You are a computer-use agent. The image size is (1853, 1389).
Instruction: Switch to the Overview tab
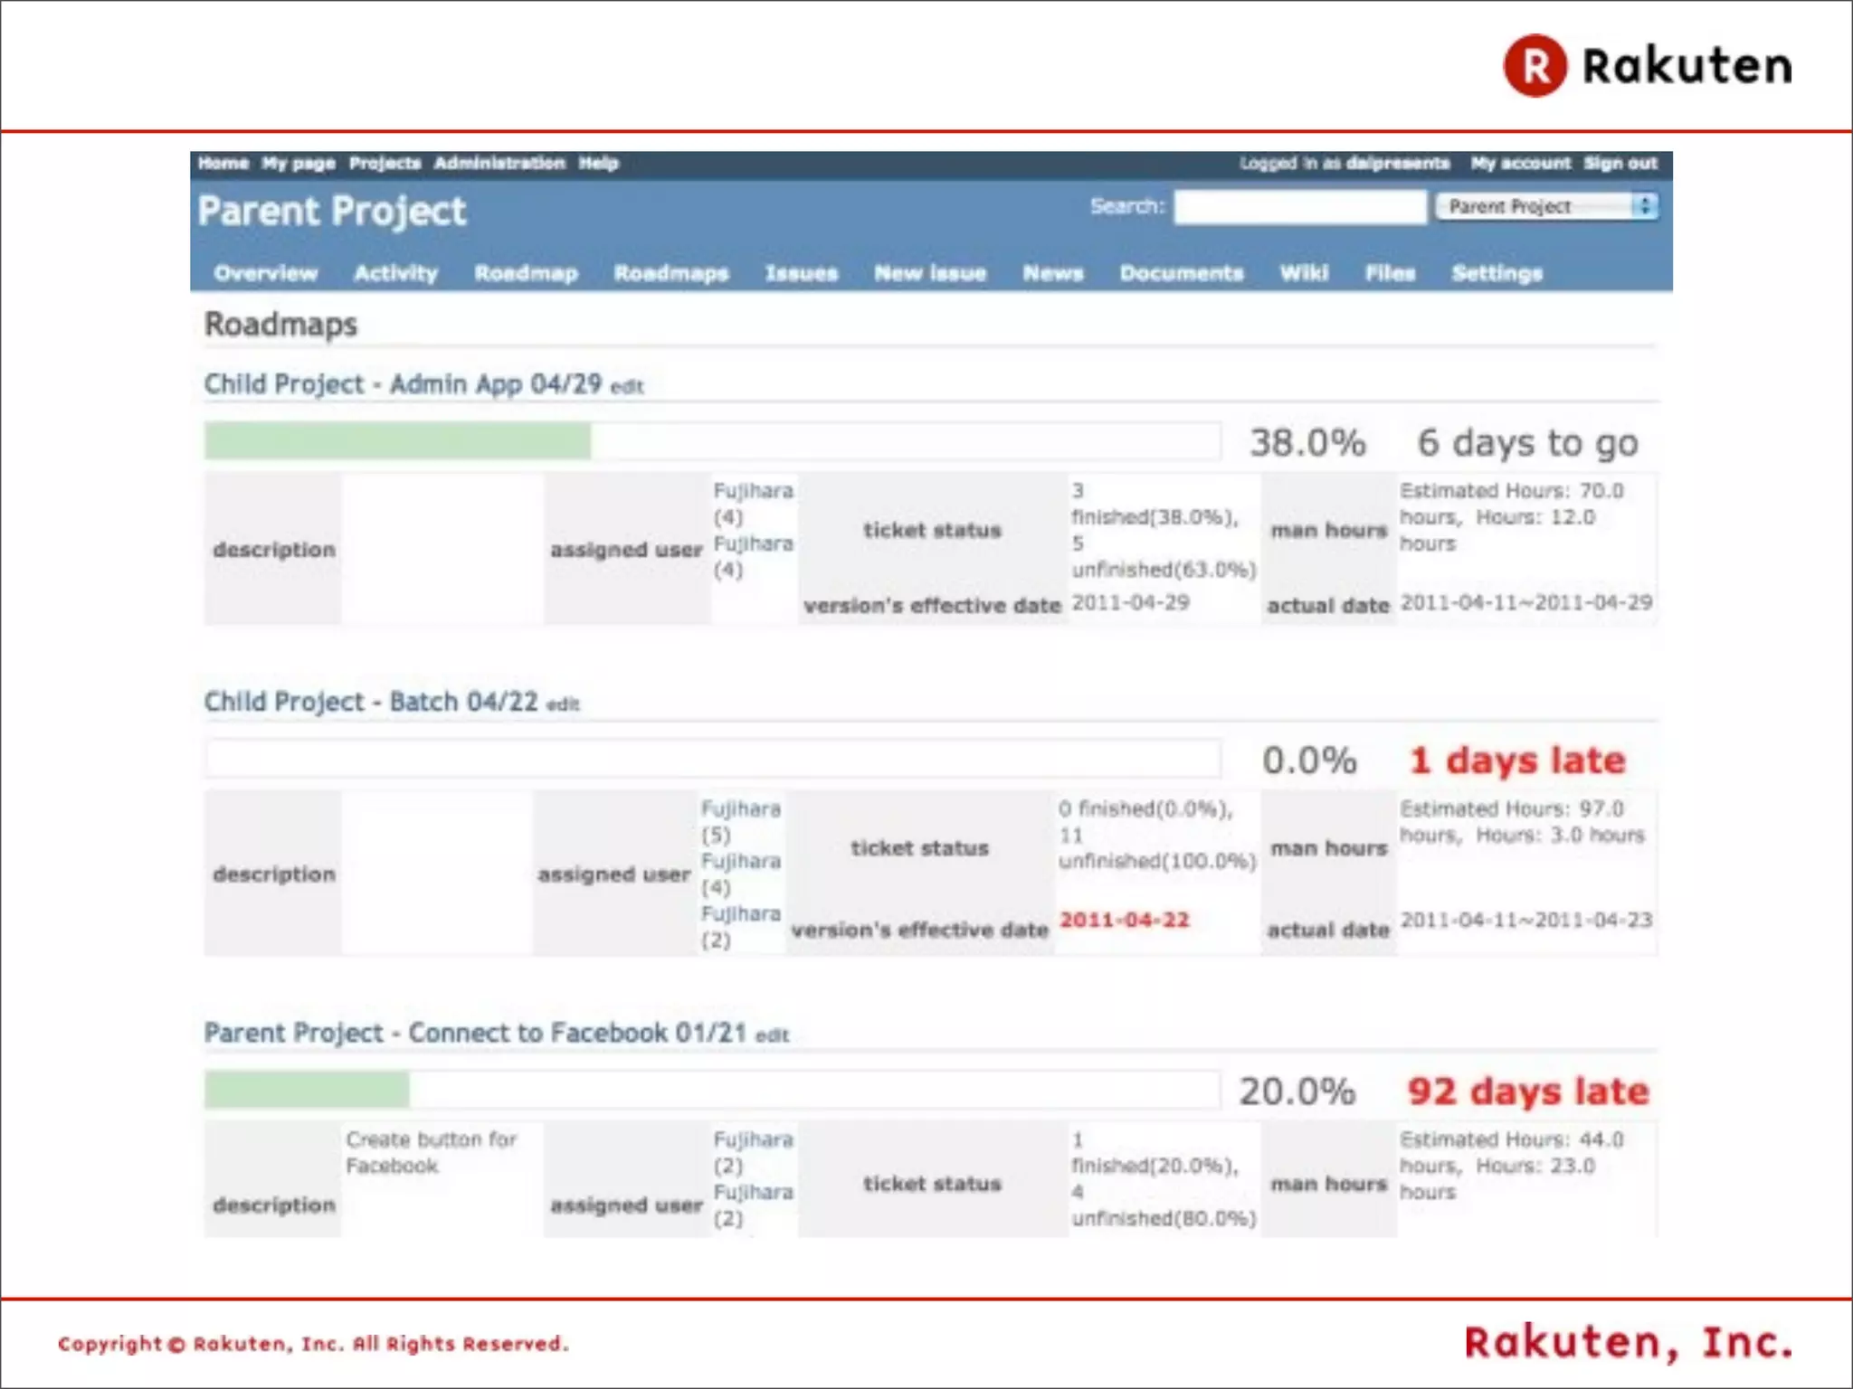265,273
